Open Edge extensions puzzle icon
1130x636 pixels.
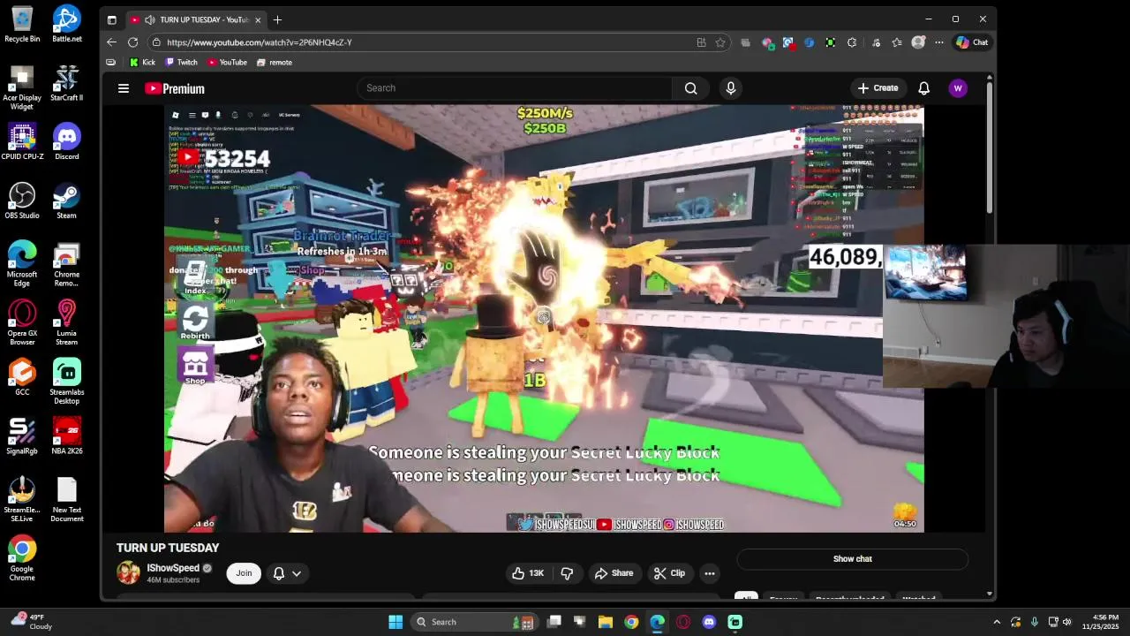coord(852,42)
